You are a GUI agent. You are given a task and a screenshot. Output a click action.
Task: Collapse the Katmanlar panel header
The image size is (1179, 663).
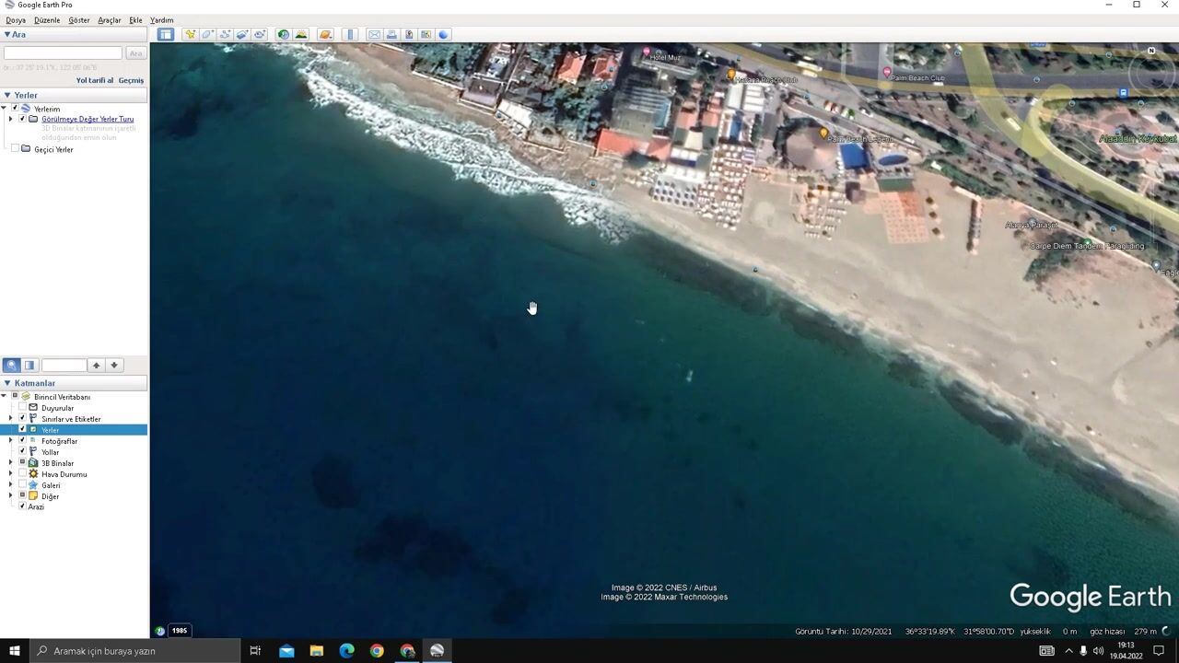(x=7, y=383)
